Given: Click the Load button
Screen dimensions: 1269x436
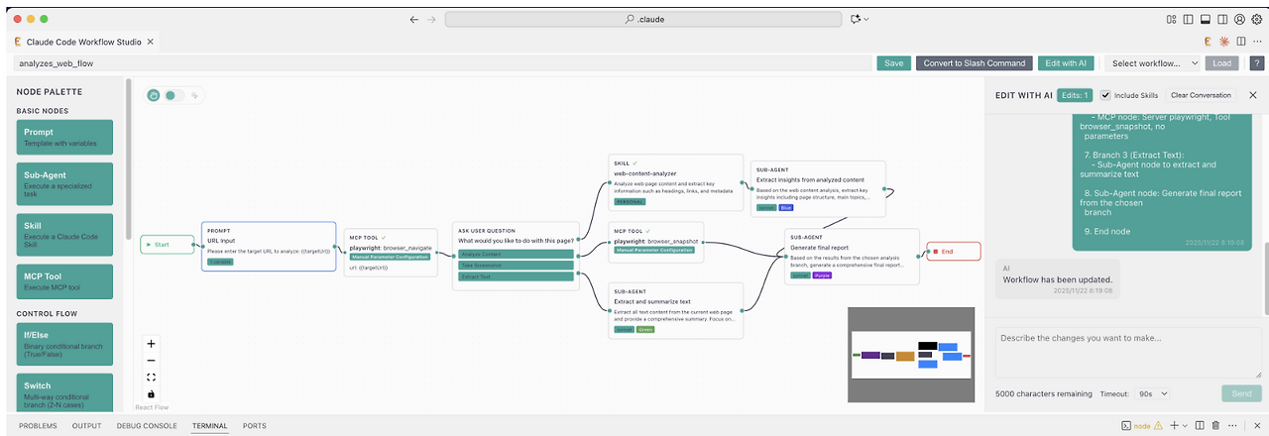Looking at the screenshot, I should (x=1222, y=62).
